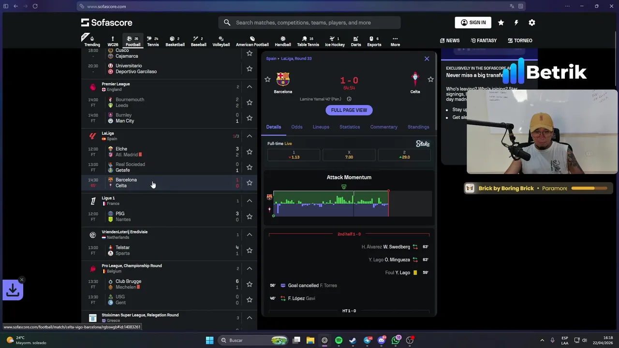Collapse Pro League Championship Round section
This screenshot has height=348, width=619.
(x=250, y=269)
